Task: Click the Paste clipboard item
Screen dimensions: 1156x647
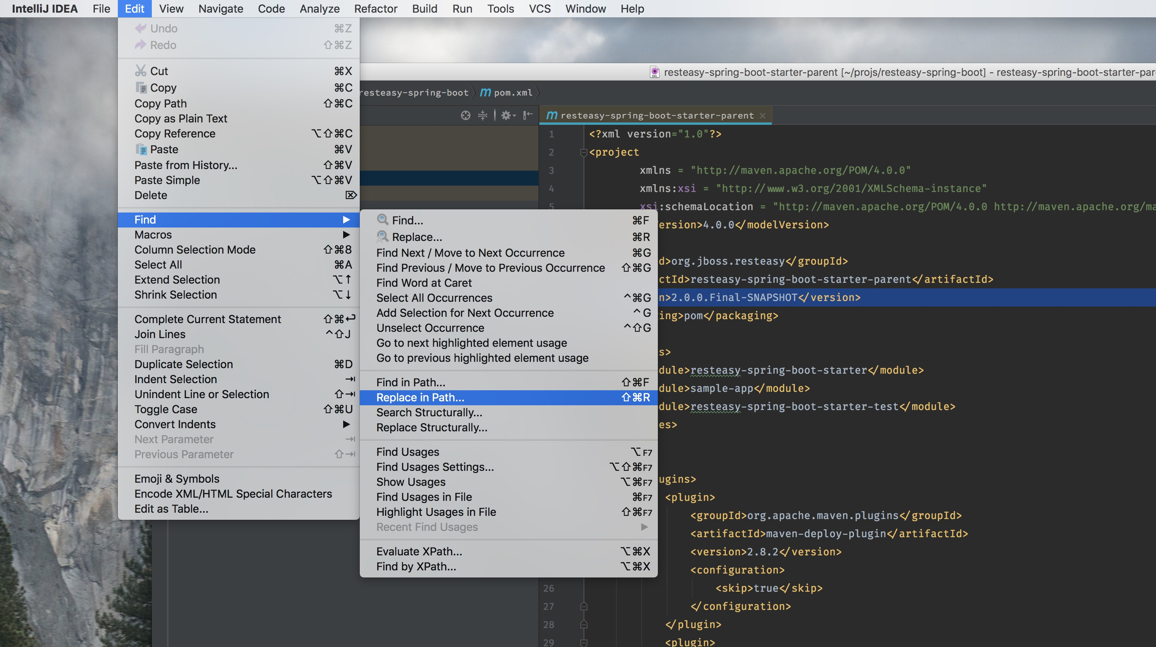Action: (x=163, y=149)
